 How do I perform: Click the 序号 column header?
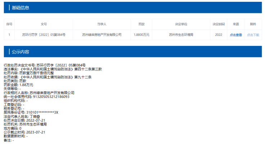pyautogui.click(x=9, y=24)
